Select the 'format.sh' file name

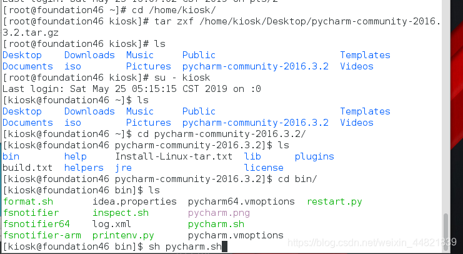point(27,201)
